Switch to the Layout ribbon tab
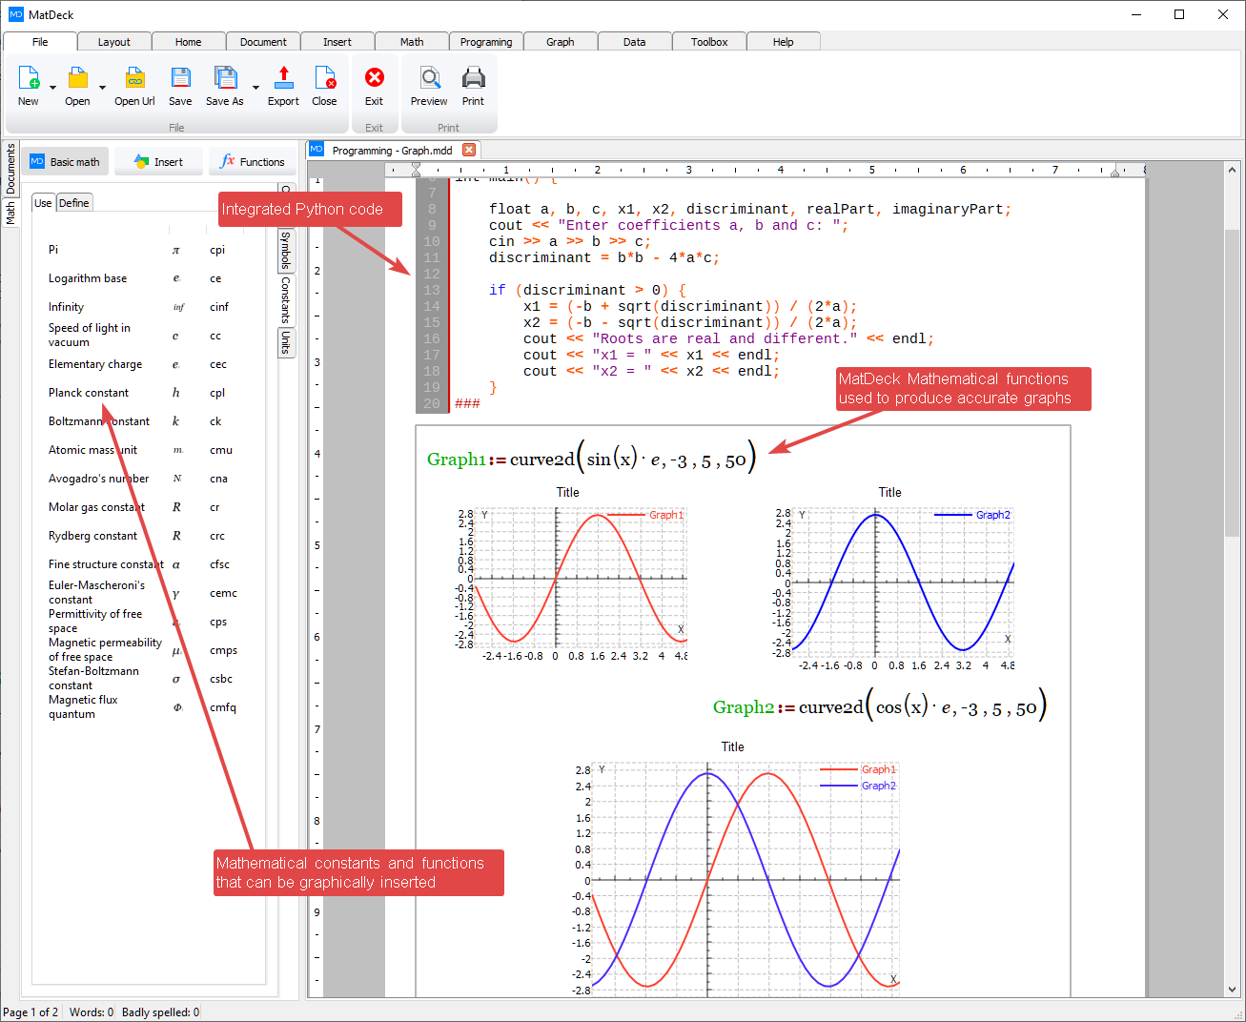 pyautogui.click(x=114, y=42)
